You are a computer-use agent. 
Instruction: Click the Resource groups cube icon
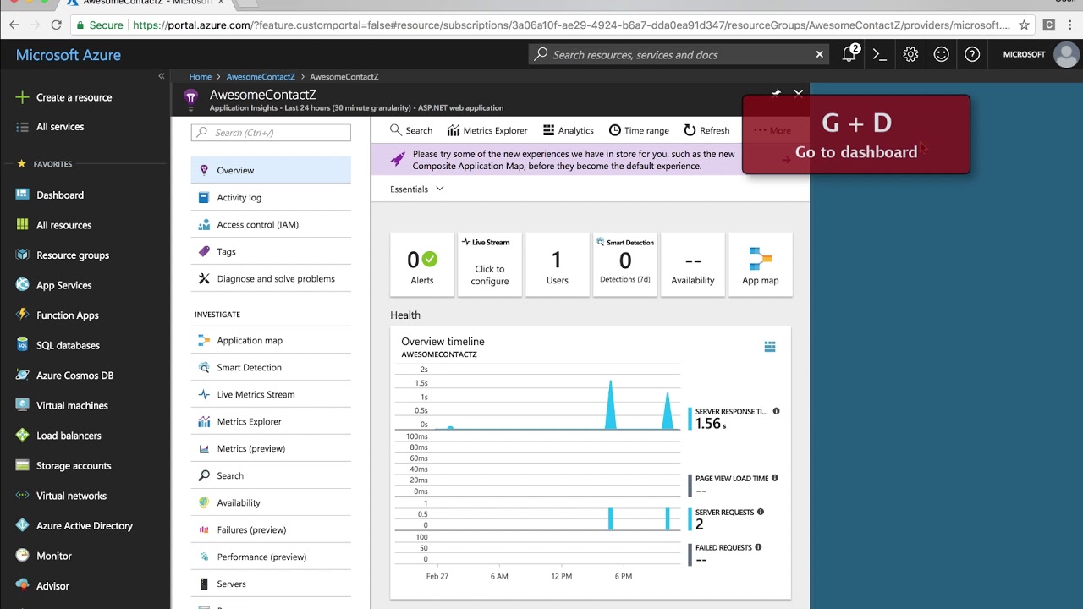point(22,255)
